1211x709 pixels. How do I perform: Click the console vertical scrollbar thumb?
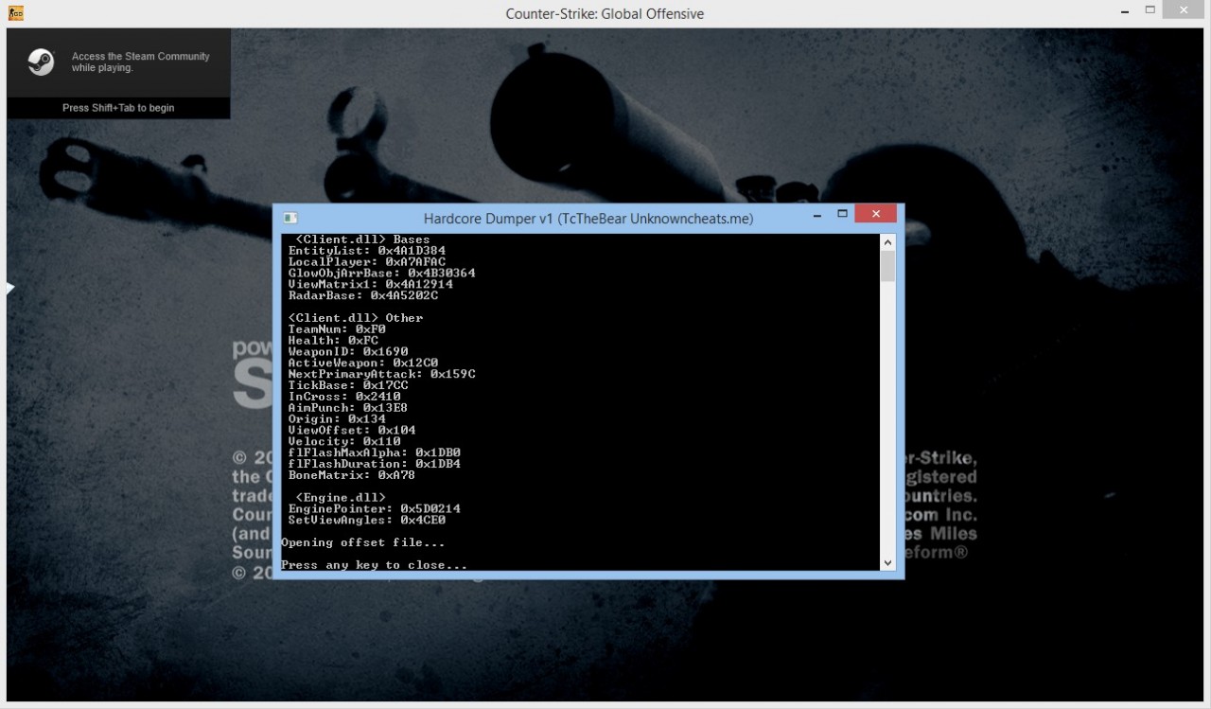[x=887, y=267]
